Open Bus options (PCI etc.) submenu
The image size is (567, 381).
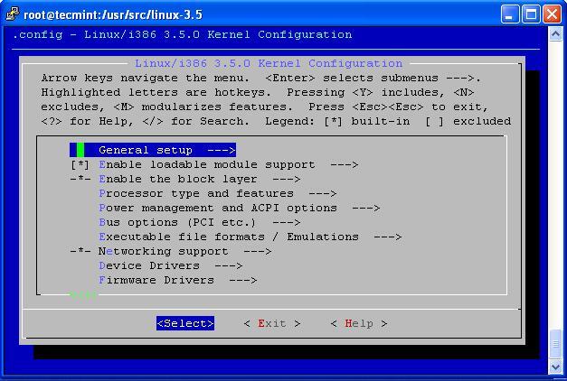pos(200,222)
